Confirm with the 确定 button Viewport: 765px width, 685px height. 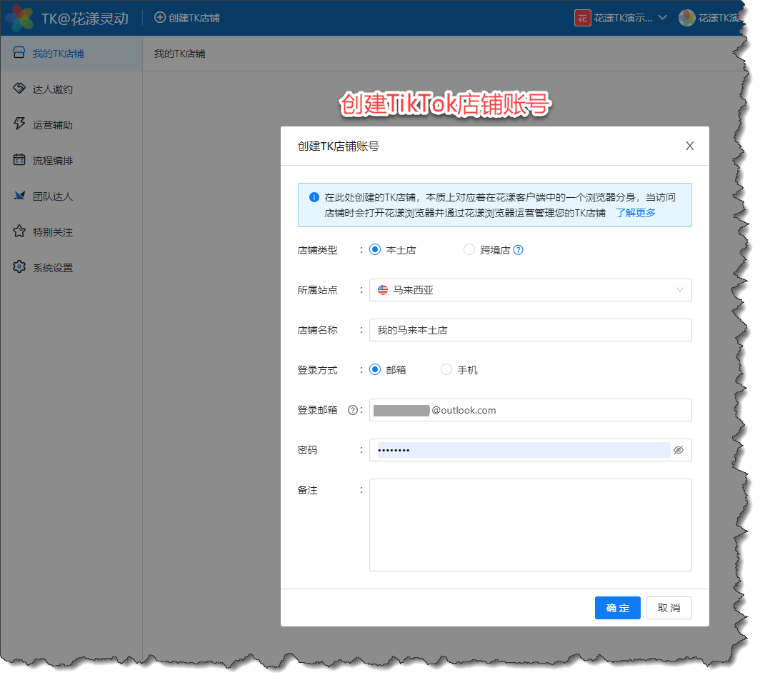coord(618,608)
